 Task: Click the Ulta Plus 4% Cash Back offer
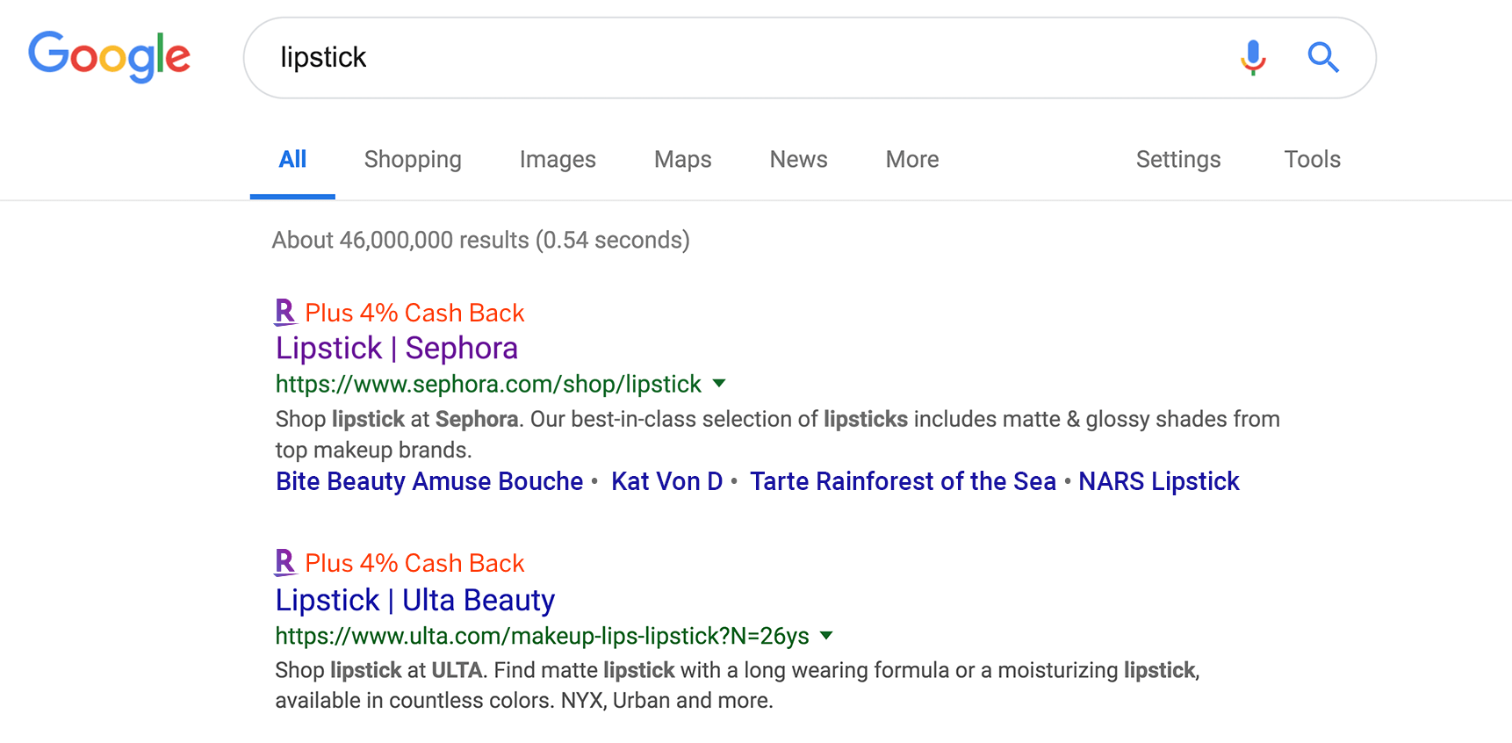click(x=414, y=563)
